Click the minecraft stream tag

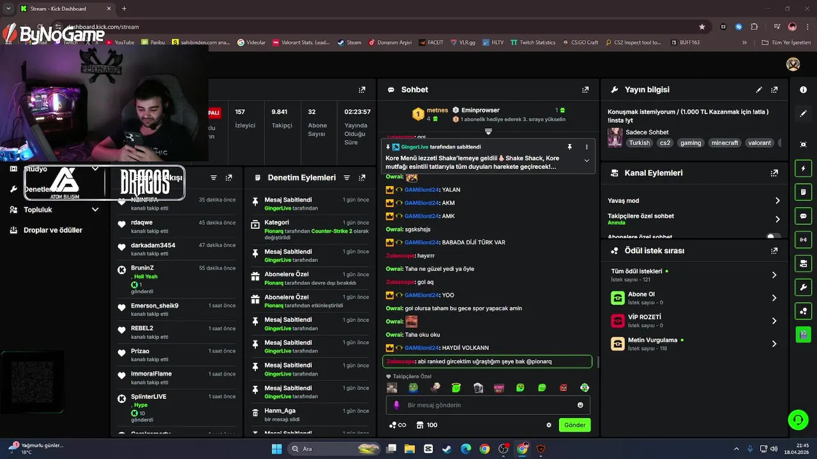725,143
